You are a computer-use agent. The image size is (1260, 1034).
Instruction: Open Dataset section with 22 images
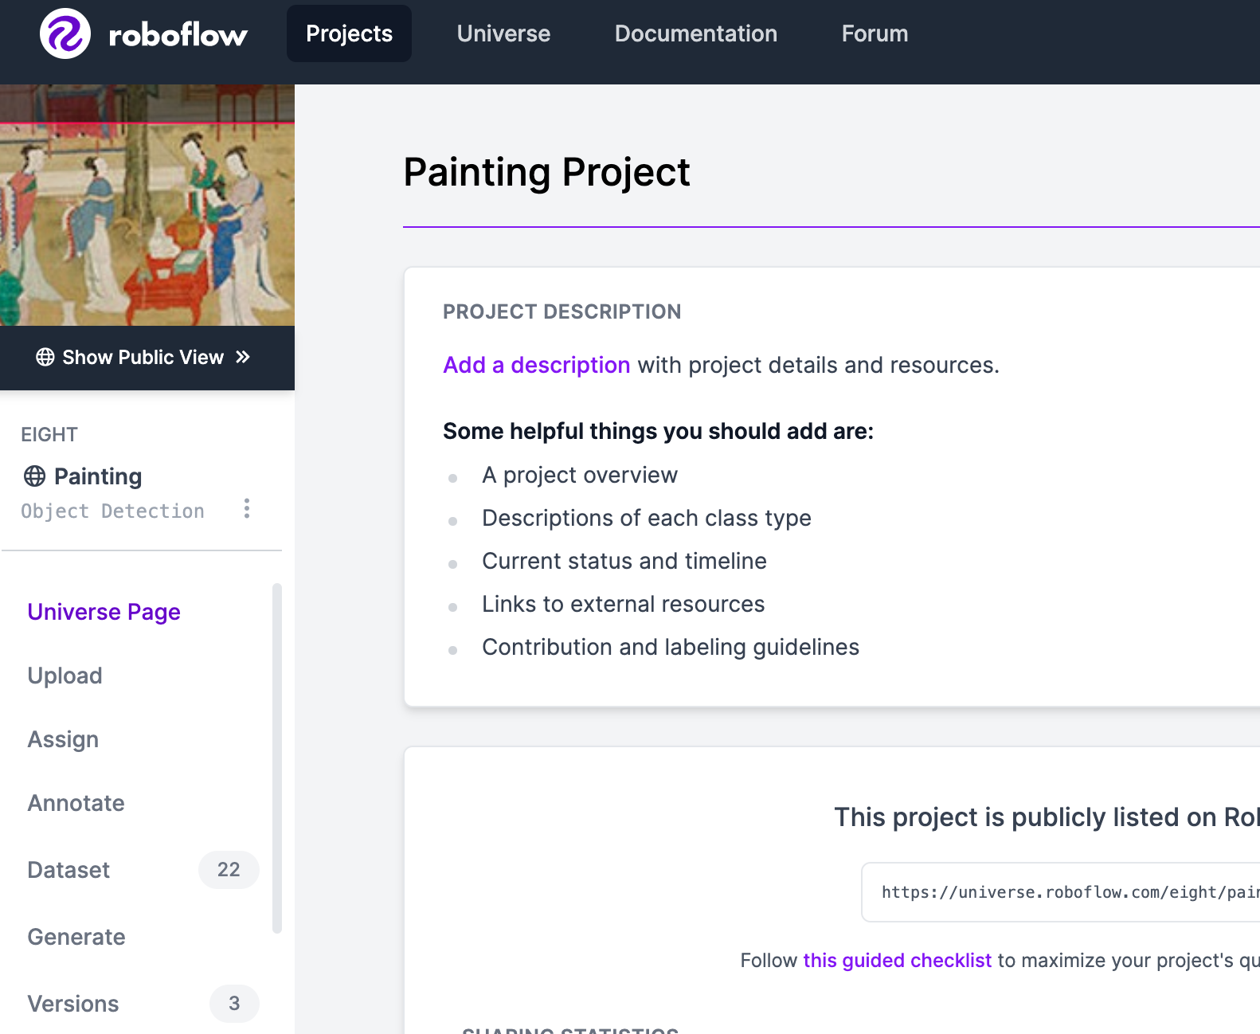pos(68,870)
